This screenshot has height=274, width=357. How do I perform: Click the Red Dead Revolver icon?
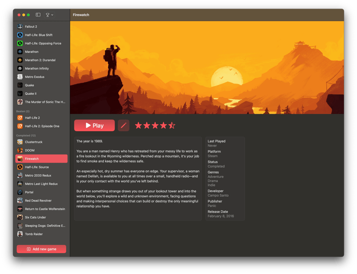[20, 201]
